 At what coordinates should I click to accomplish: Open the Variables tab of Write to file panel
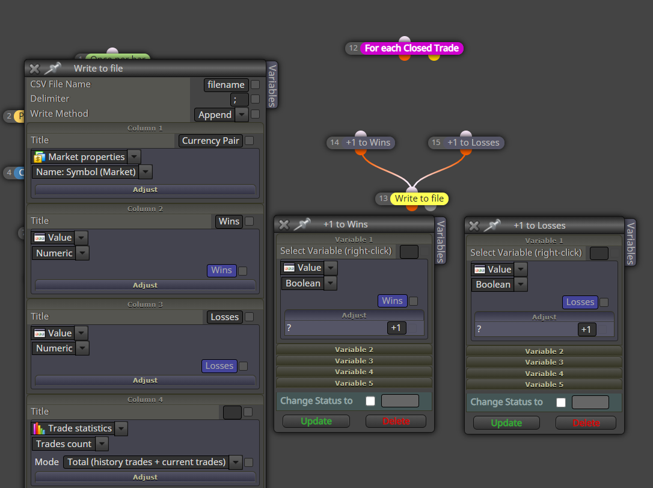tap(272, 85)
